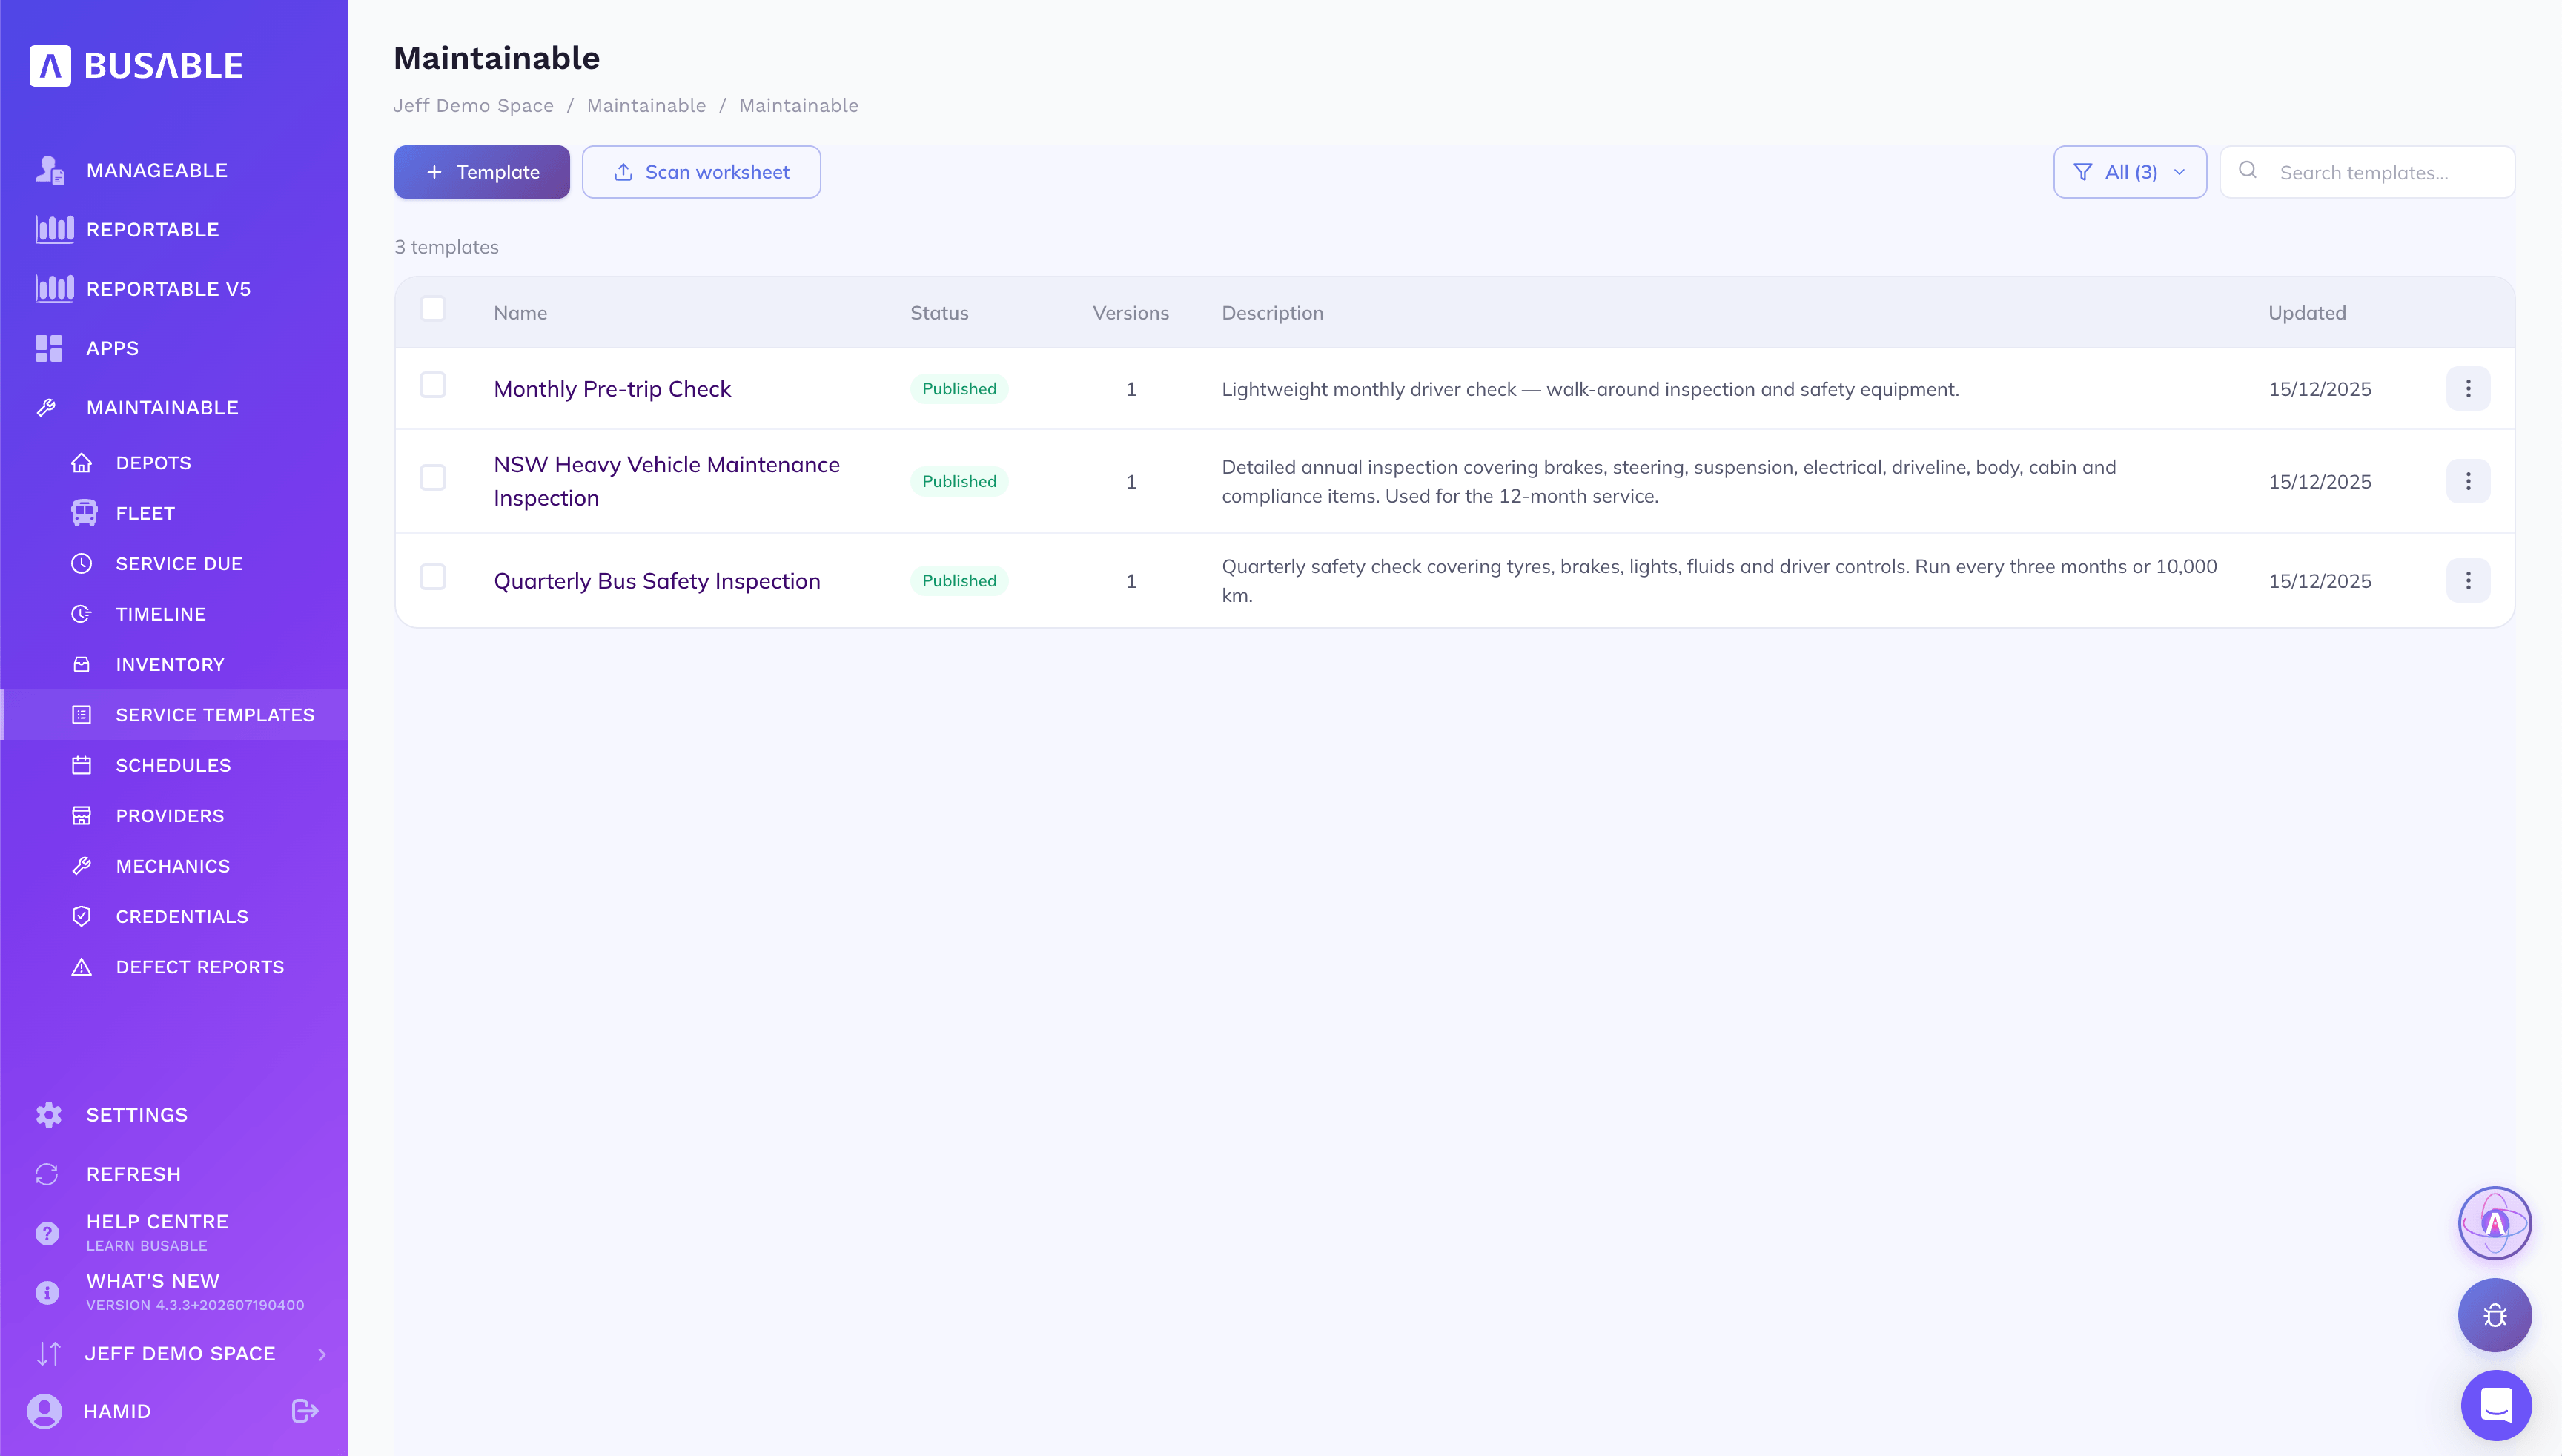Screen dimensions: 2562x1456
Task: Sort by the Updated column header
Action: tap(2307, 313)
